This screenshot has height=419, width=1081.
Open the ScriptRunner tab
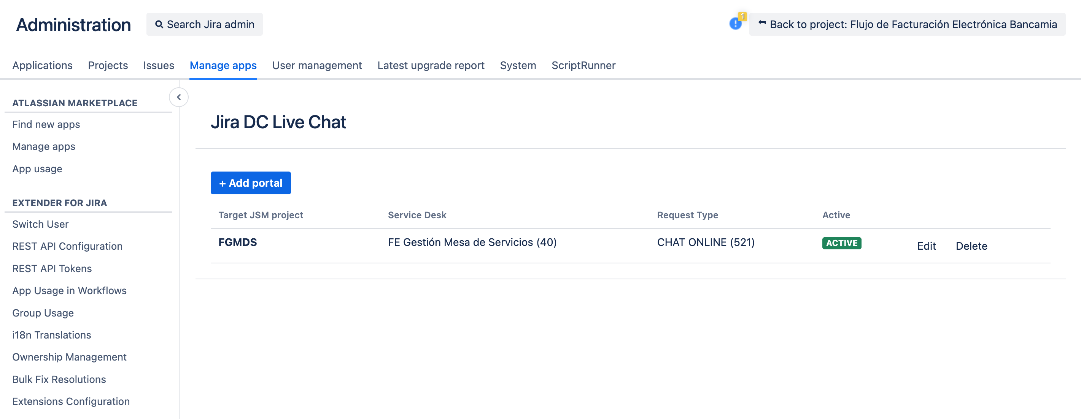(583, 65)
